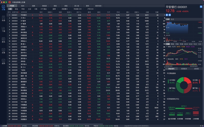Expand the ETF基金 dropdown

click(x=45, y=9)
